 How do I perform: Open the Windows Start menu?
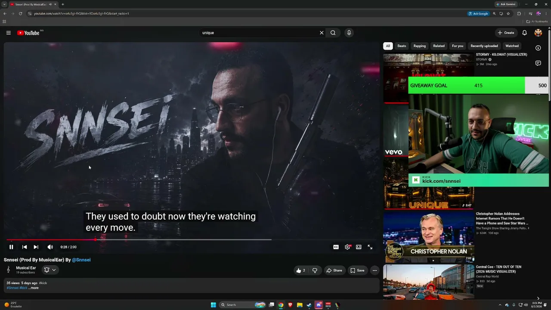213,305
